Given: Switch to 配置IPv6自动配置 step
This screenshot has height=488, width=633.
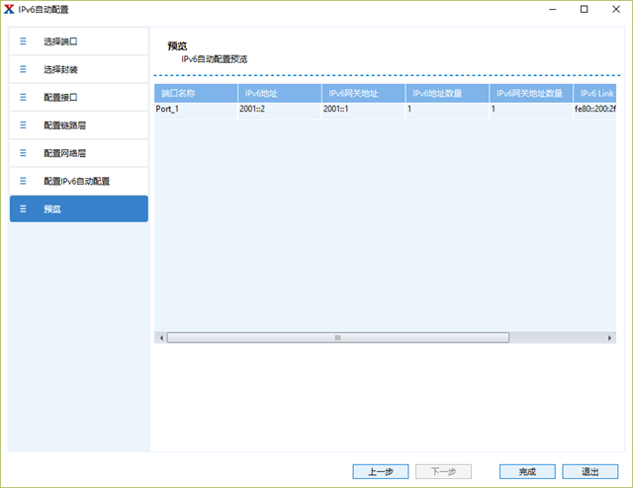Looking at the screenshot, I should pos(79,181).
